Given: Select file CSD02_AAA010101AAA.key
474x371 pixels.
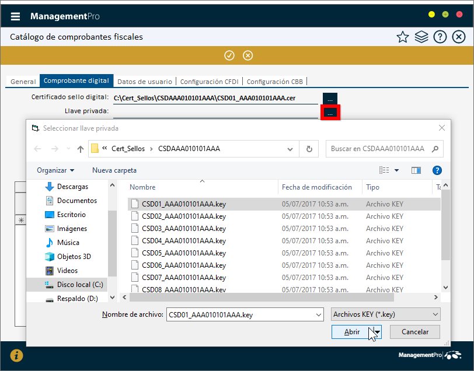Looking at the screenshot, I should 284,216.
